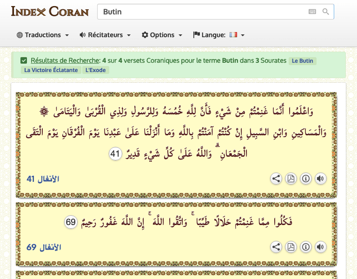
Task: Expand the Traductions dropdown
Action: (x=43, y=35)
